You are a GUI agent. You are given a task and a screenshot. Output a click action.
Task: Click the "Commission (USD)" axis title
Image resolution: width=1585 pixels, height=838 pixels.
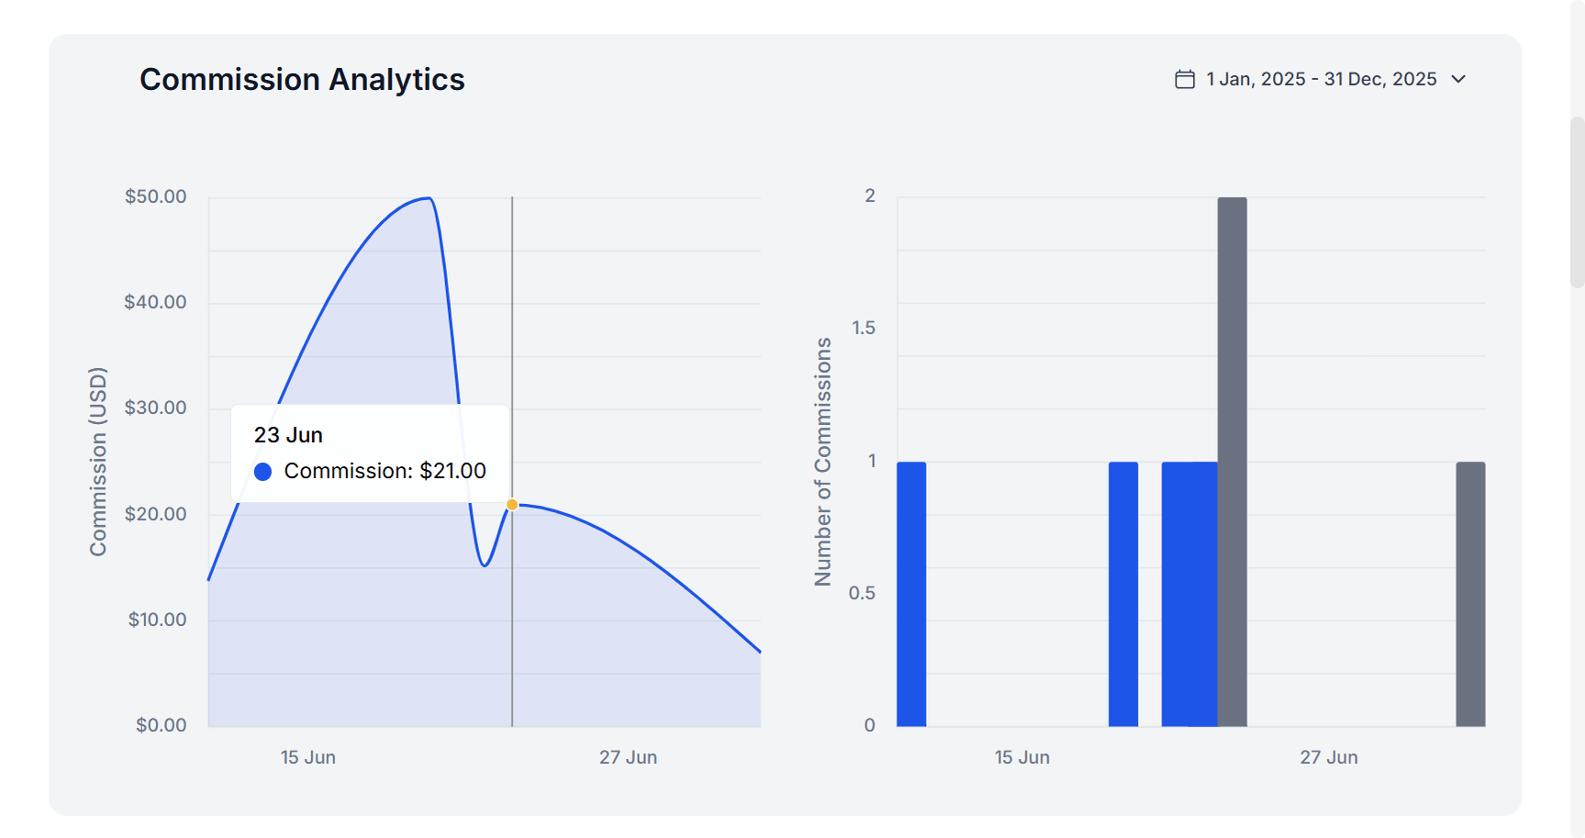[x=98, y=462]
